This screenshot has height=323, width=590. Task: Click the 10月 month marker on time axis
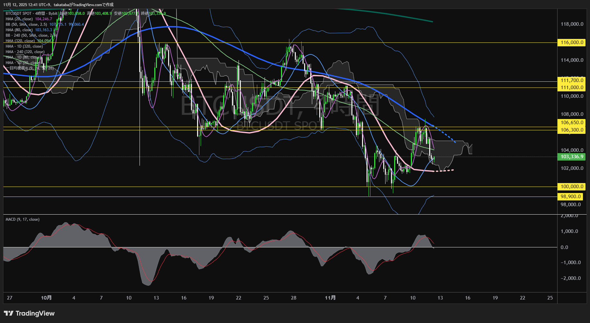pyautogui.click(x=46, y=298)
